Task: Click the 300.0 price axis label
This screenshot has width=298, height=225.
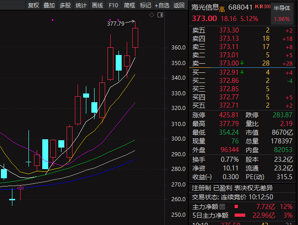Action: point(178,139)
